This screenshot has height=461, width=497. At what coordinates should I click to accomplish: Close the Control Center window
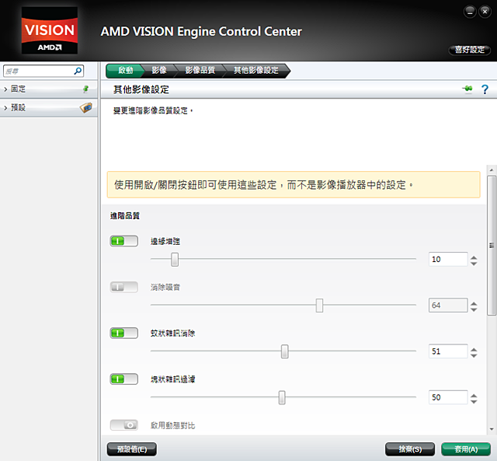[x=485, y=12]
